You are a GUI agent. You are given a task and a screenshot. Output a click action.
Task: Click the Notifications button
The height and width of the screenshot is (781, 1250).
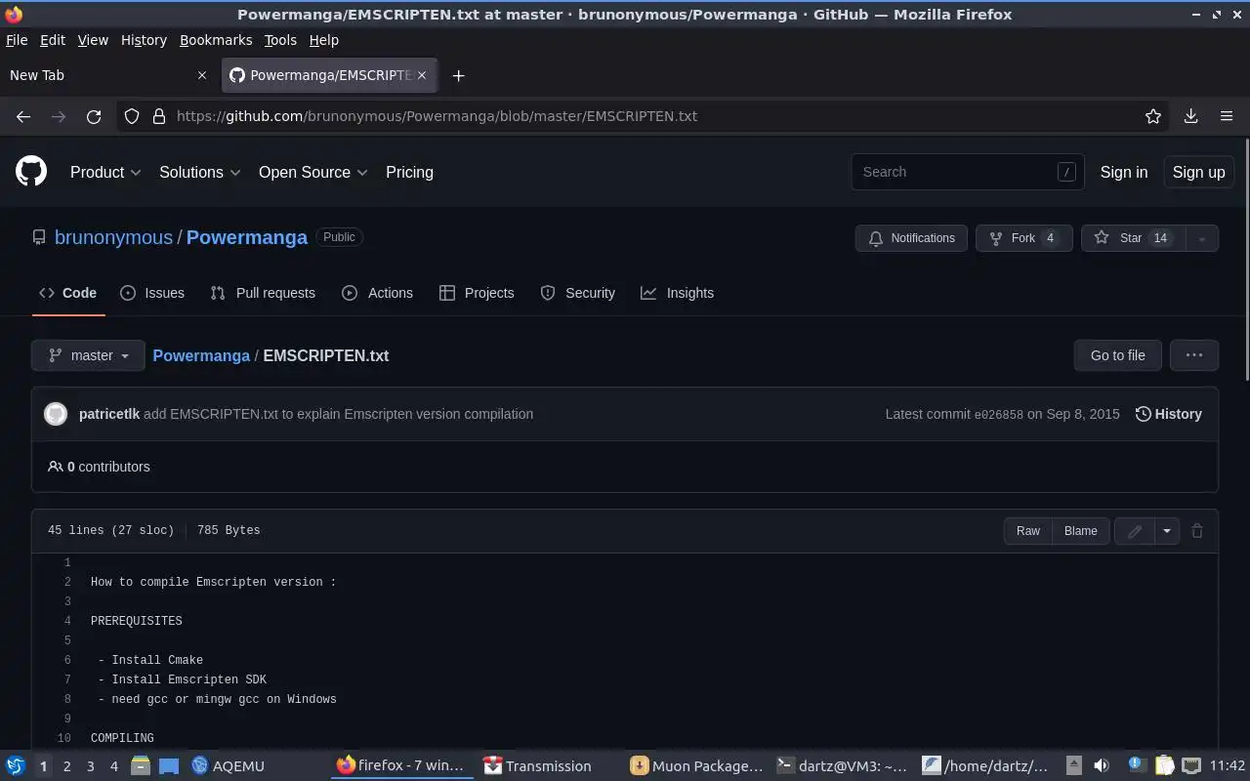point(911,238)
